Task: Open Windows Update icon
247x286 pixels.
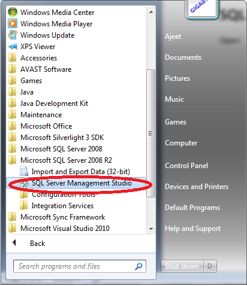Action: click(x=13, y=35)
